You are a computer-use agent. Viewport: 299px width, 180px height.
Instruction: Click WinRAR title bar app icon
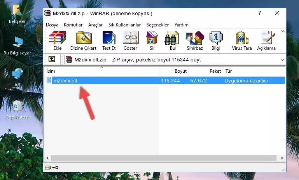pos(47,13)
